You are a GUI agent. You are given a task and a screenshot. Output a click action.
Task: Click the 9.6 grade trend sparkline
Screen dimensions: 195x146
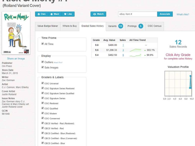(x=135, y=50)
